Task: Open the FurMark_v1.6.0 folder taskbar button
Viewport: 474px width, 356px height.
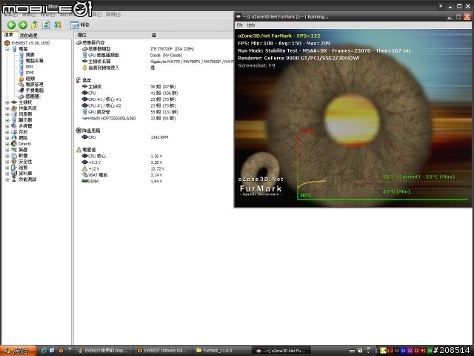Action: coord(221,351)
